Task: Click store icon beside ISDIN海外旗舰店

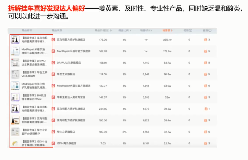Action: [53, 143]
